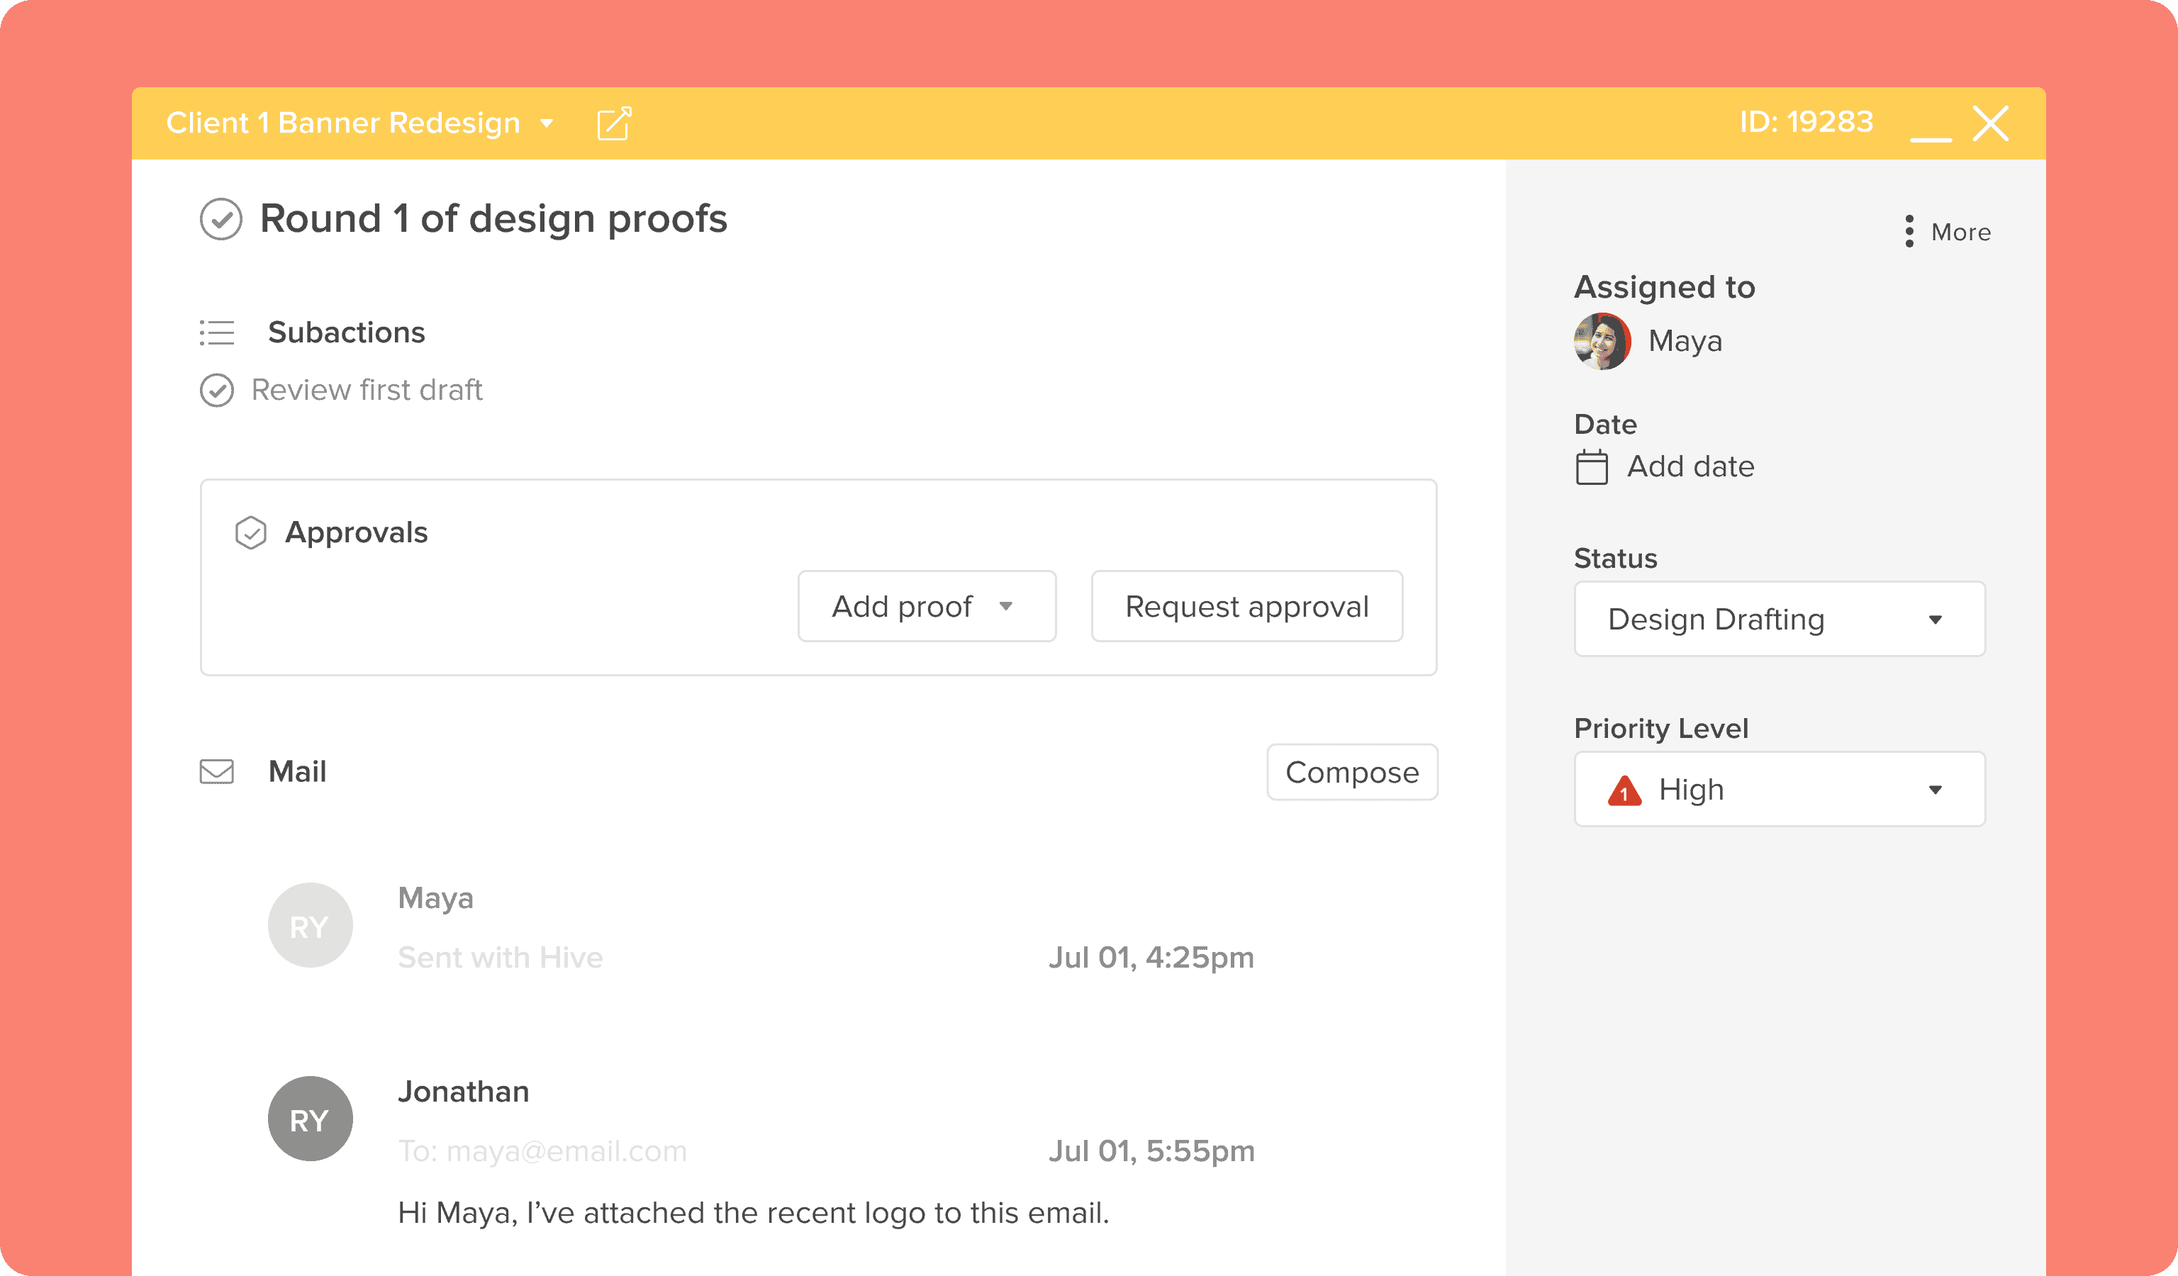The width and height of the screenshot is (2178, 1276).
Task: Click the red High priority warning icon
Action: [1624, 790]
